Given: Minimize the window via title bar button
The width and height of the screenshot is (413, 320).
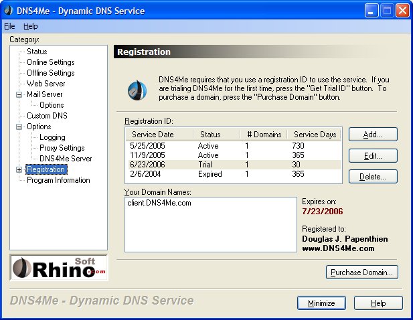Looking at the screenshot, I should 371,11.
